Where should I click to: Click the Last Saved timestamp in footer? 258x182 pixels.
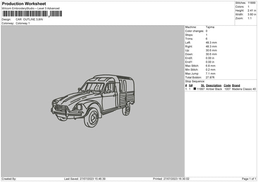pyautogui.click(x=85, y=179)
